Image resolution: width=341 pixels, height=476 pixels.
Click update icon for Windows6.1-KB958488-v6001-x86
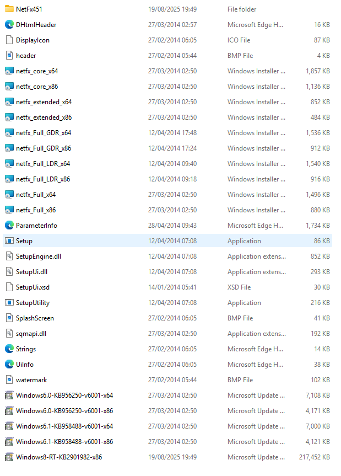pyautogui.click(x=9, y=442)
